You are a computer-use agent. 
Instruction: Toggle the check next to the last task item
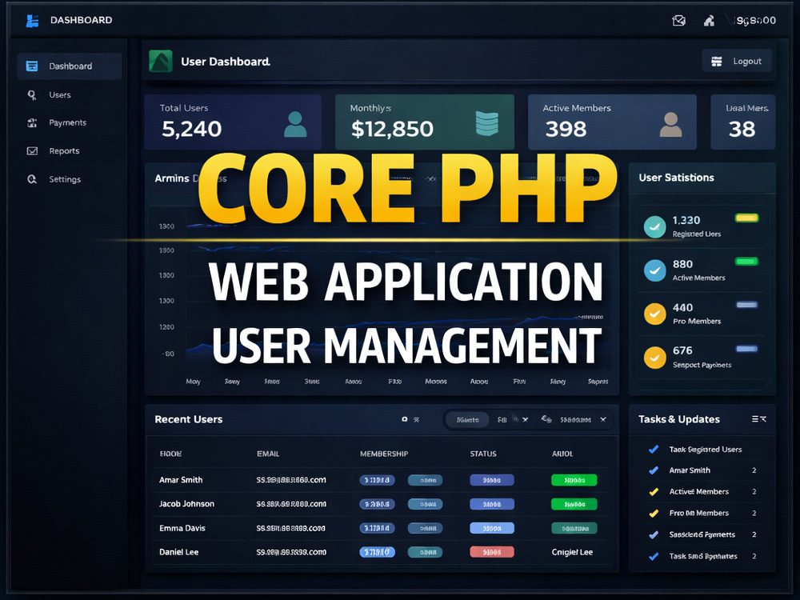point(654,556)
